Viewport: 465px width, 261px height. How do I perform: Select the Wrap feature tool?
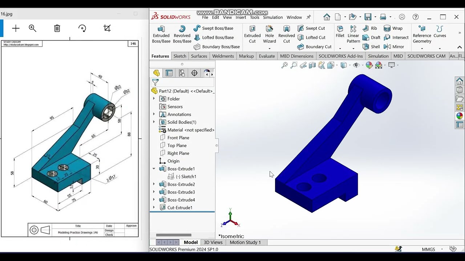[393, 28]
